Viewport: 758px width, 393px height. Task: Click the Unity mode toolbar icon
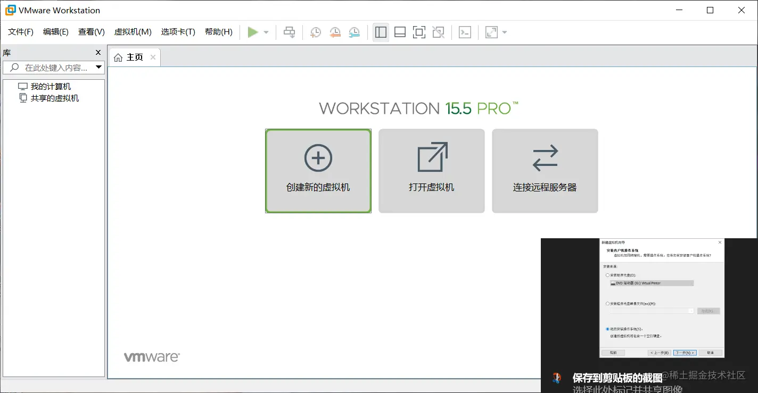[438, 32]
